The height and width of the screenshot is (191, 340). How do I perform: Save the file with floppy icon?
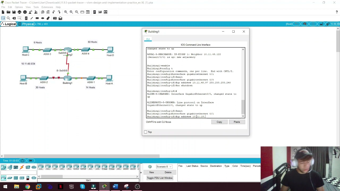tap(14, 12)
